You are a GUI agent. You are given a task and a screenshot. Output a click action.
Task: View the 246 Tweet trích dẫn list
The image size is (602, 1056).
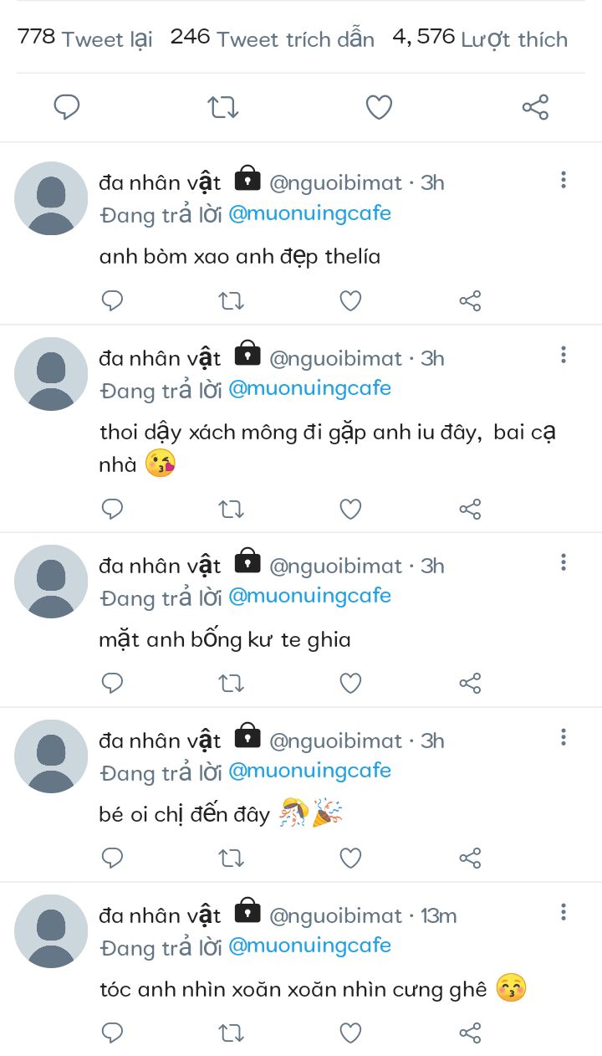click(272, 38)
